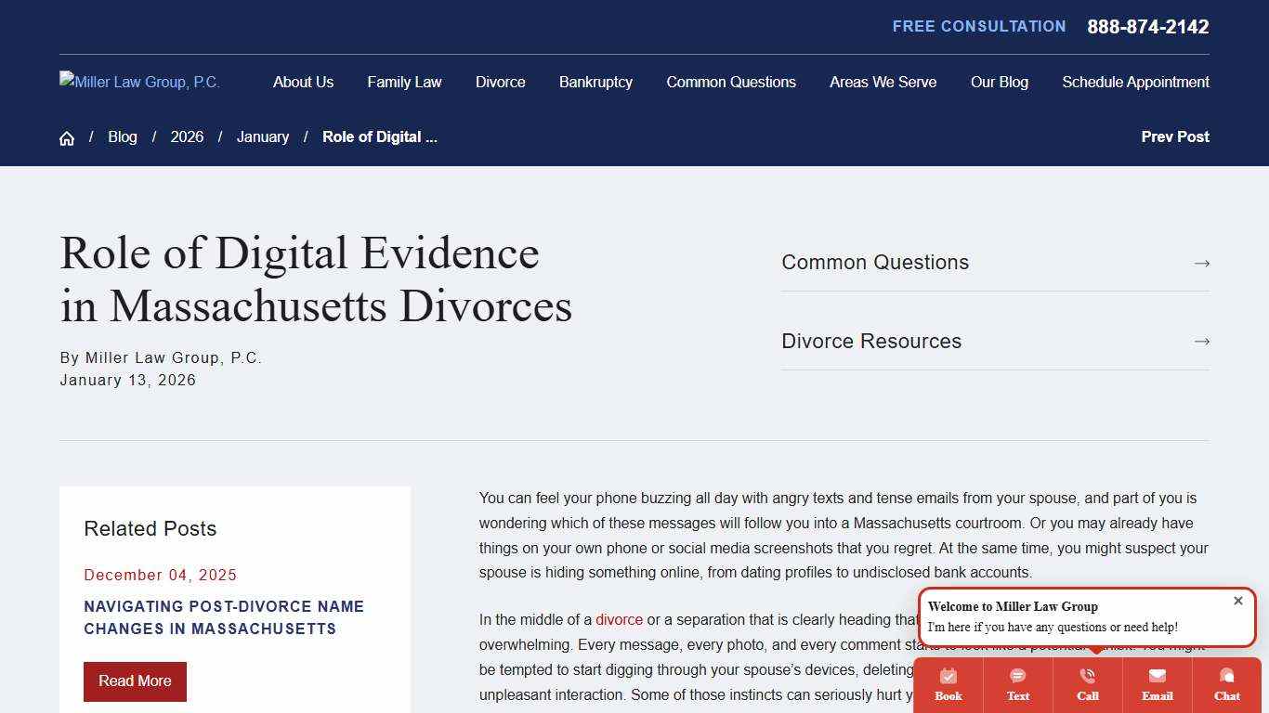The width and height of the screenshot is (1269, 713).
Task: Open the post-divorce name changes article
Action: [224, 617]
